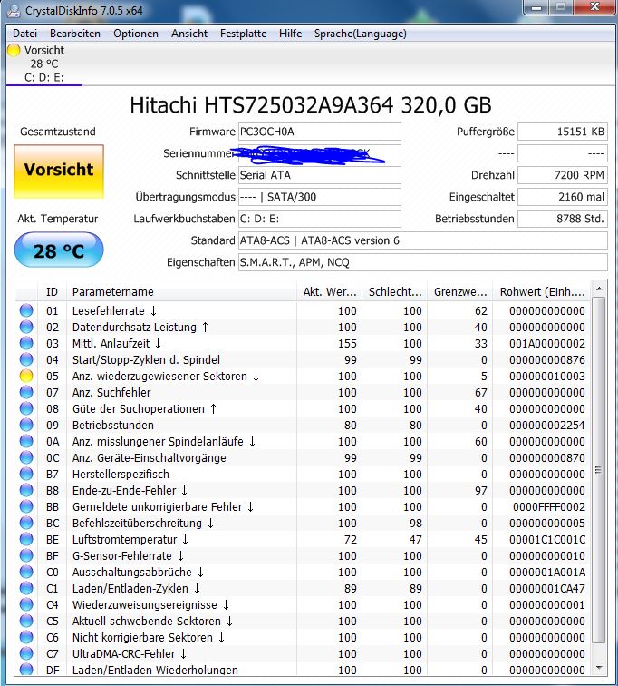Click yellow warning icon for wiederzugewiesener Sektoren
Image resolution: width=618 pixels, height=686 pixels.
pos(26,376)
